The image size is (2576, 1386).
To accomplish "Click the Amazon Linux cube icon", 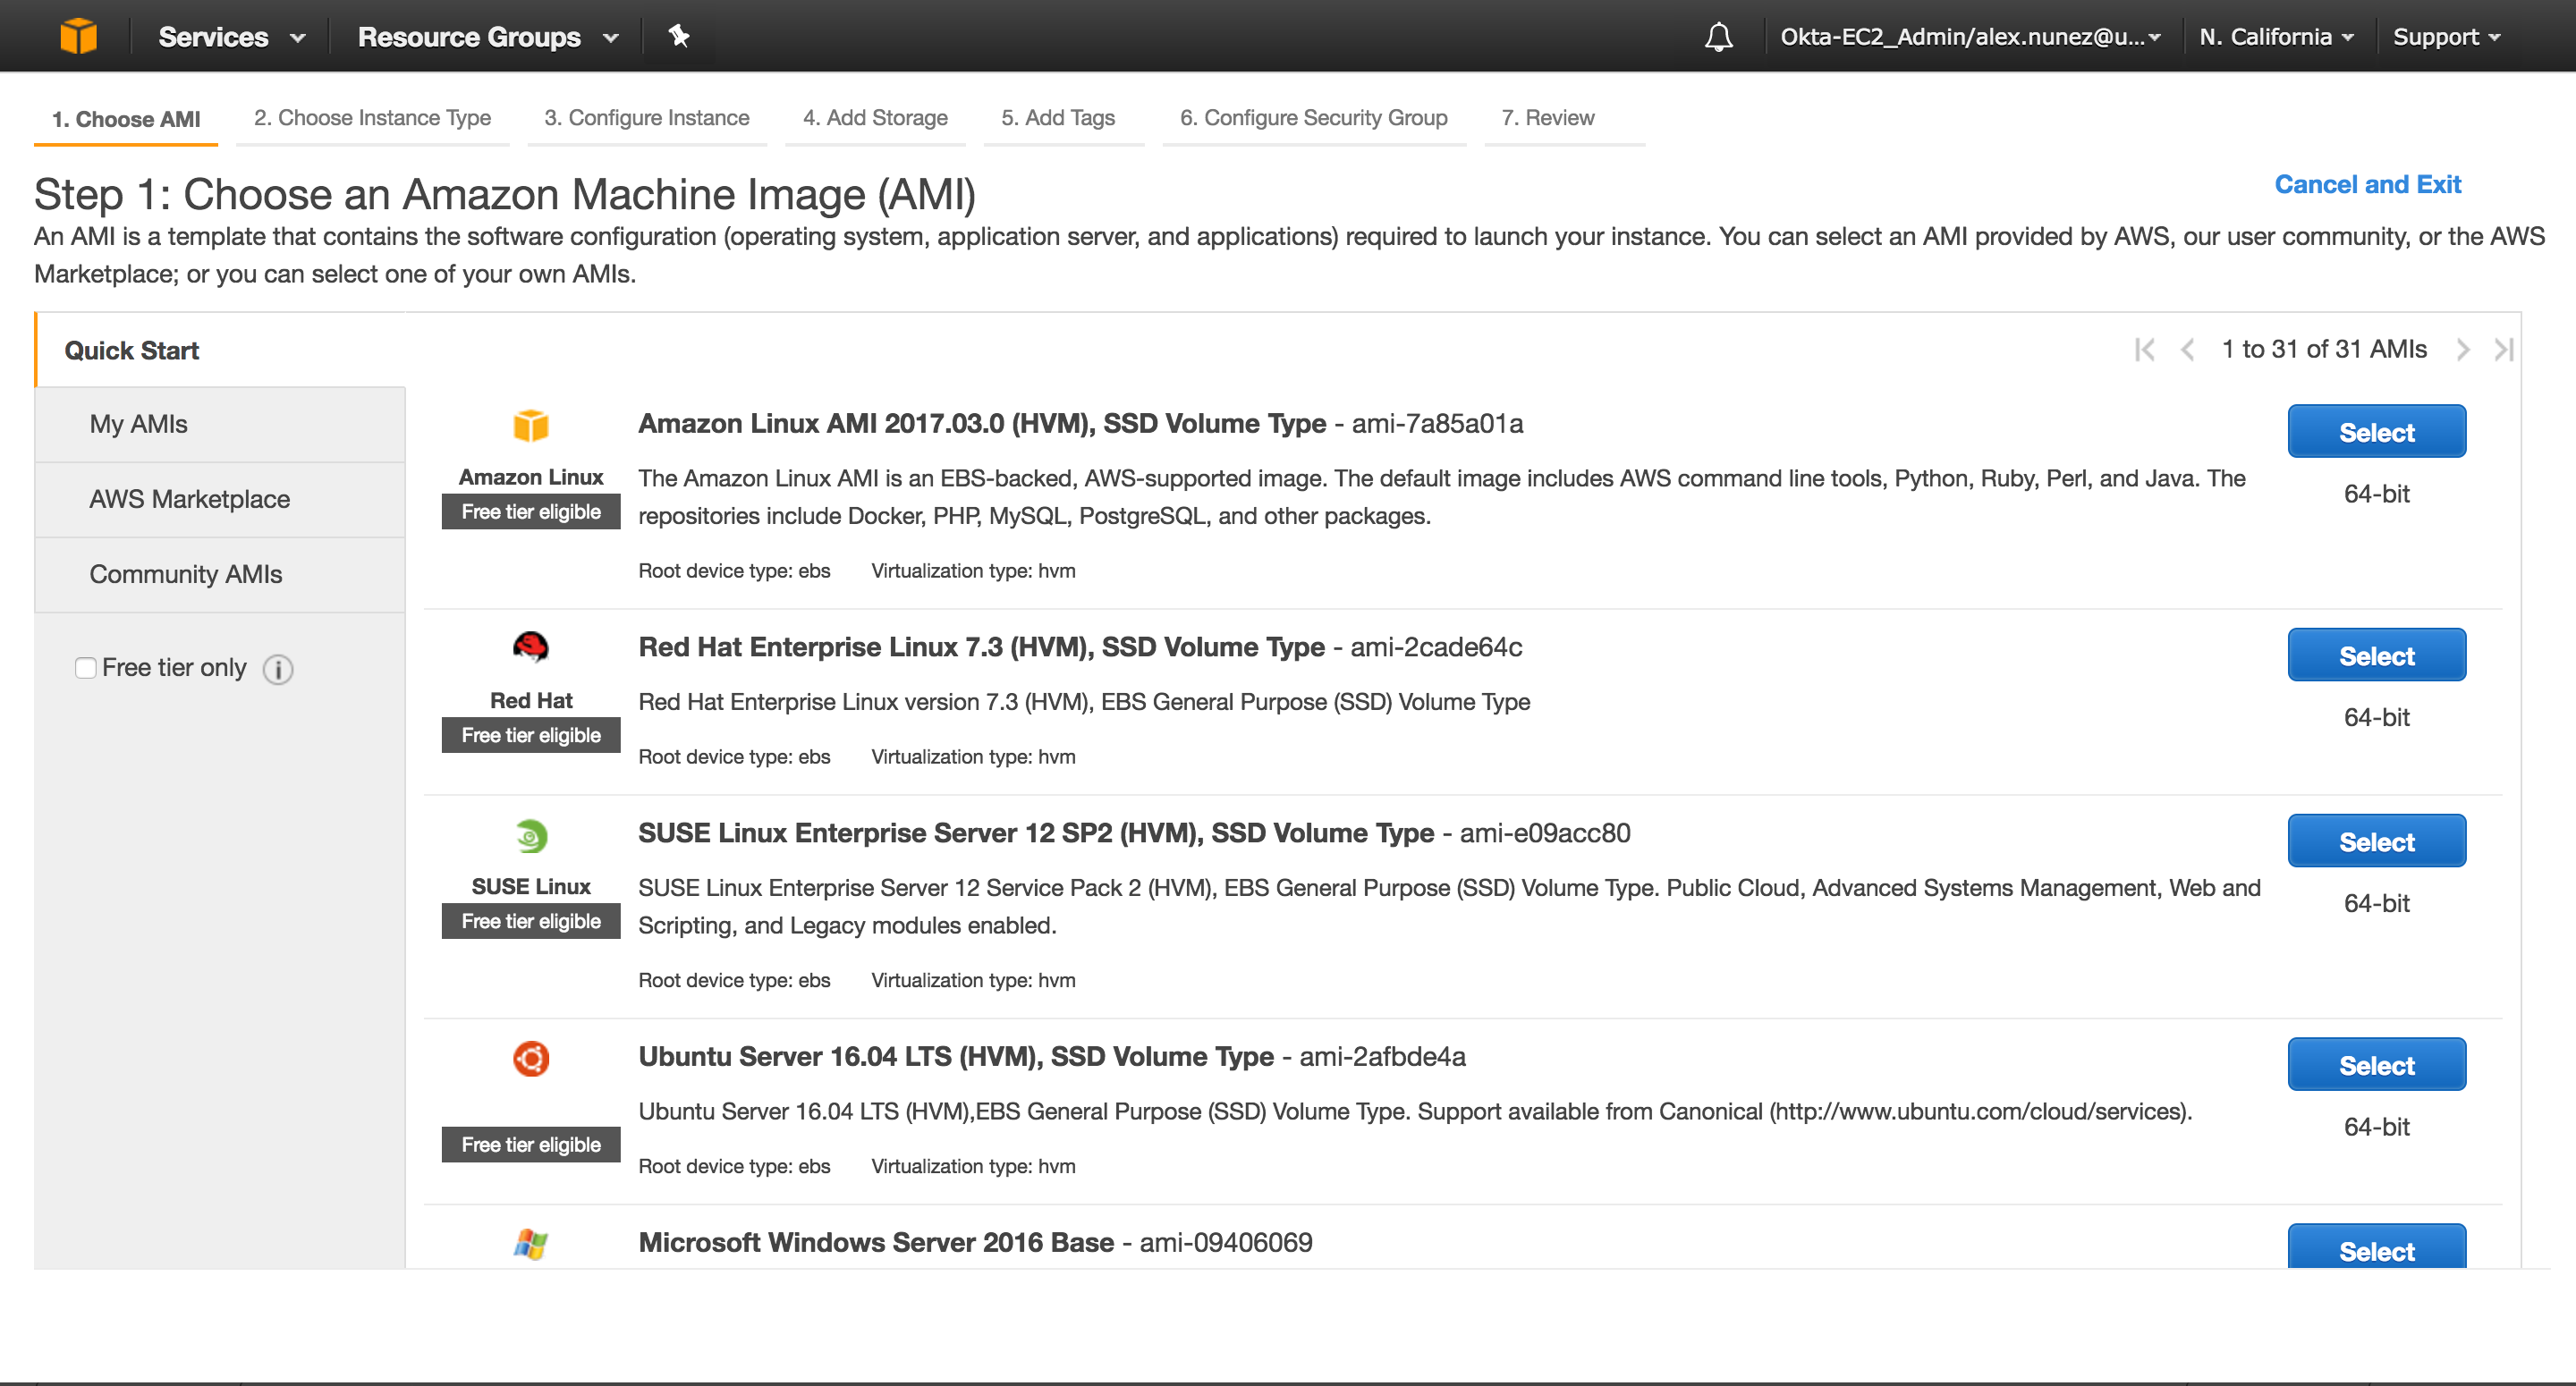I will click(x=531, y=425).
